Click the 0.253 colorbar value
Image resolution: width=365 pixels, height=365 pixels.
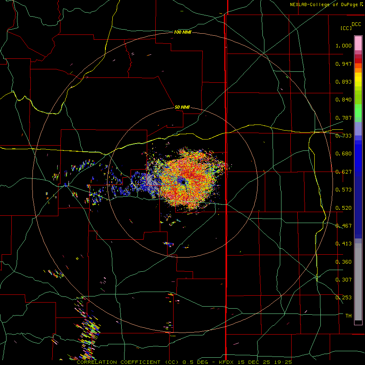click(344, 298)
